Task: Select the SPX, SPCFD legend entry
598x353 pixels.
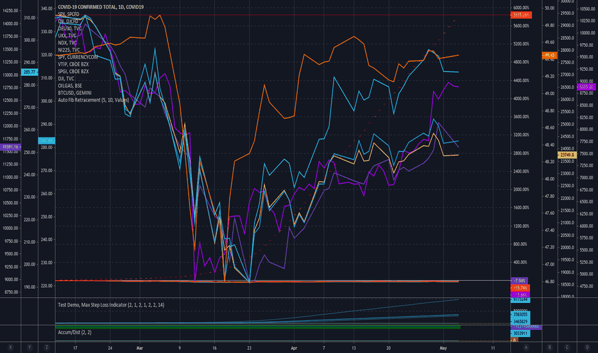Action: click(x=69, y=14)
